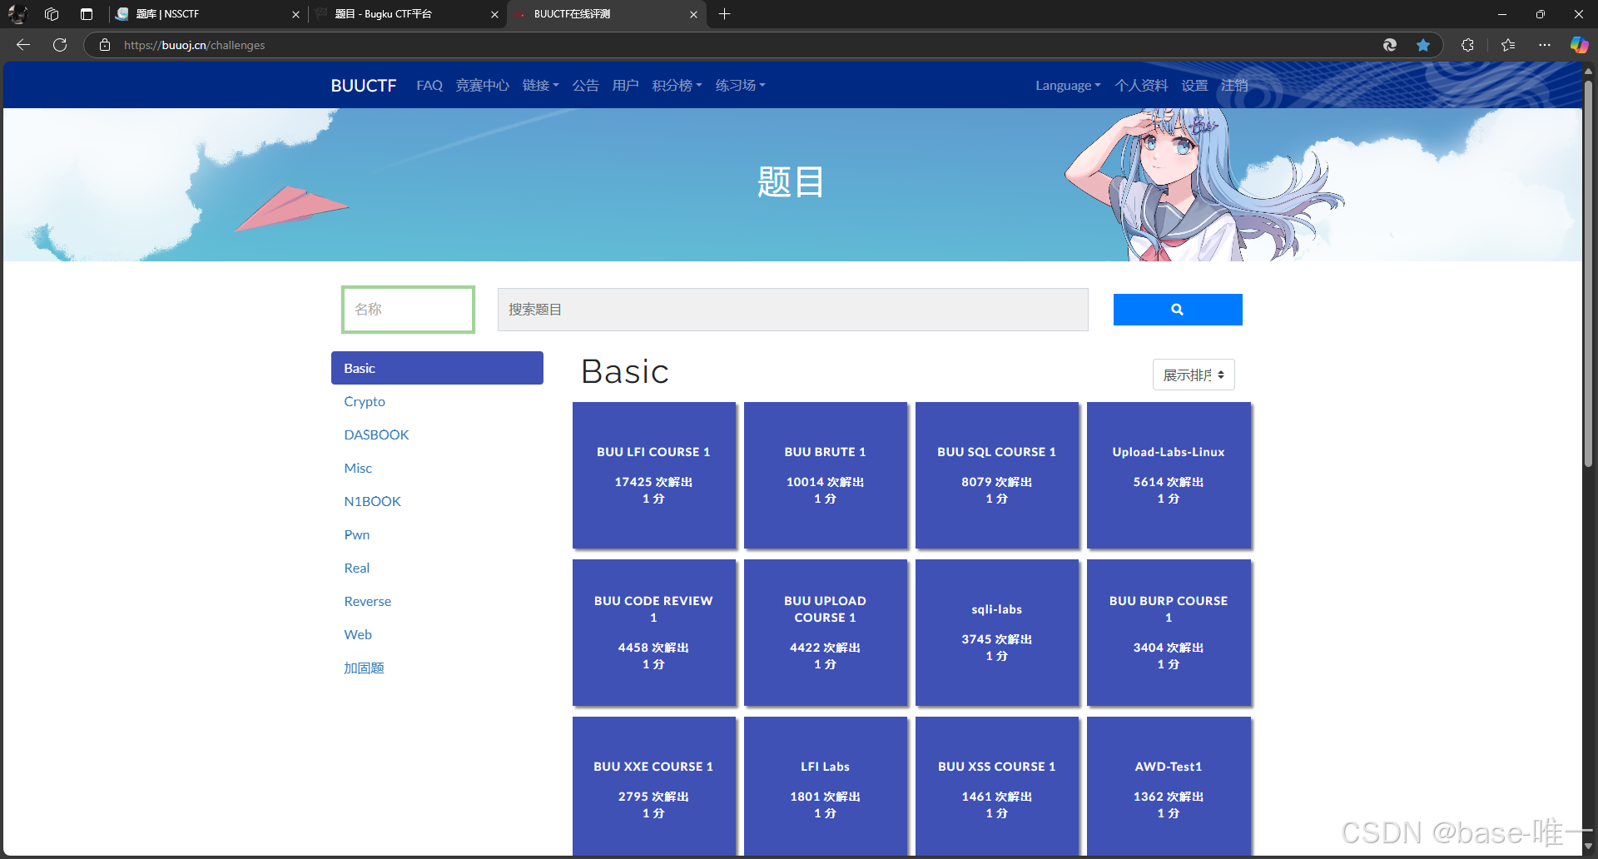Open the Favorites star-list icon
Viewport: 1598px width, 859px height.
tap(1508, 45)
